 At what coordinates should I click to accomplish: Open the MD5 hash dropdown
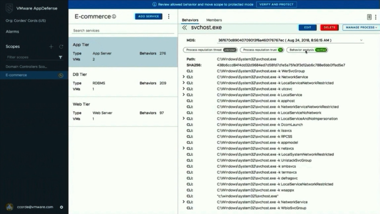361,40
